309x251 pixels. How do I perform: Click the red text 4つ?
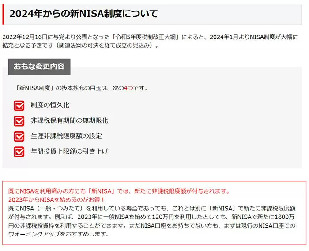[129, 88]
